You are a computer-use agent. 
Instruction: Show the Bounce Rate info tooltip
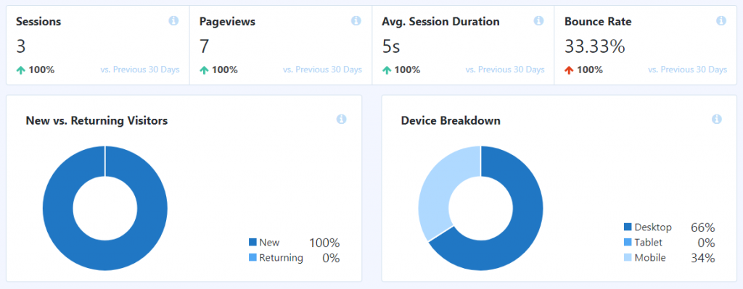coord(721,21)
